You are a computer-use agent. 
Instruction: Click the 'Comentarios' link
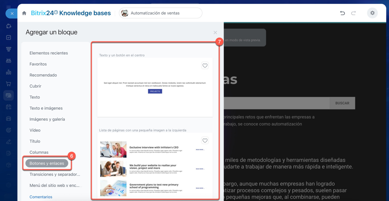[x=41, y=197]
